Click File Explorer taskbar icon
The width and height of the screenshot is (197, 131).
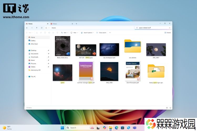tap(110, 128)
